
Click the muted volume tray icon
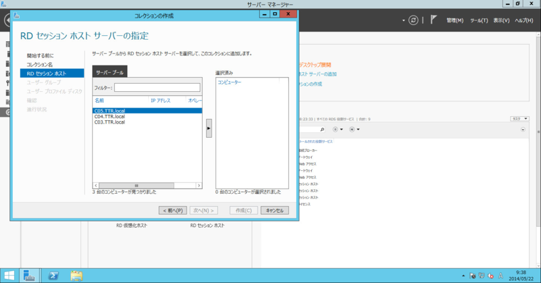pos(490,276)
